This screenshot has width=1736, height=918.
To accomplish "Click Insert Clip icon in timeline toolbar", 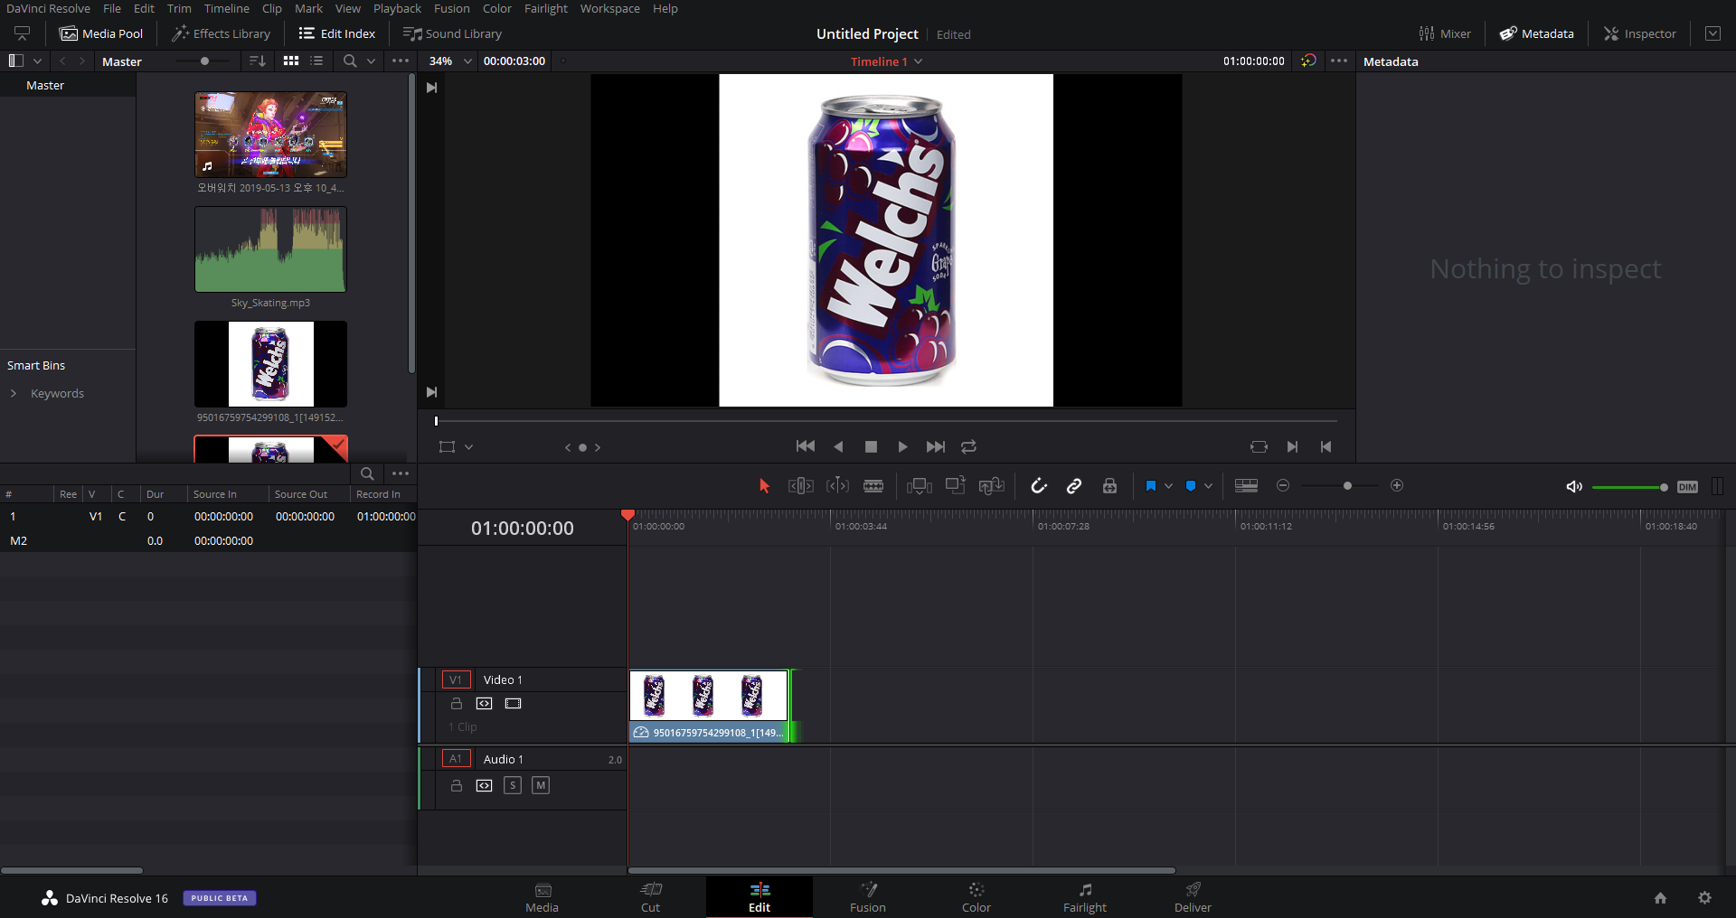I will (x=920, y=486).
